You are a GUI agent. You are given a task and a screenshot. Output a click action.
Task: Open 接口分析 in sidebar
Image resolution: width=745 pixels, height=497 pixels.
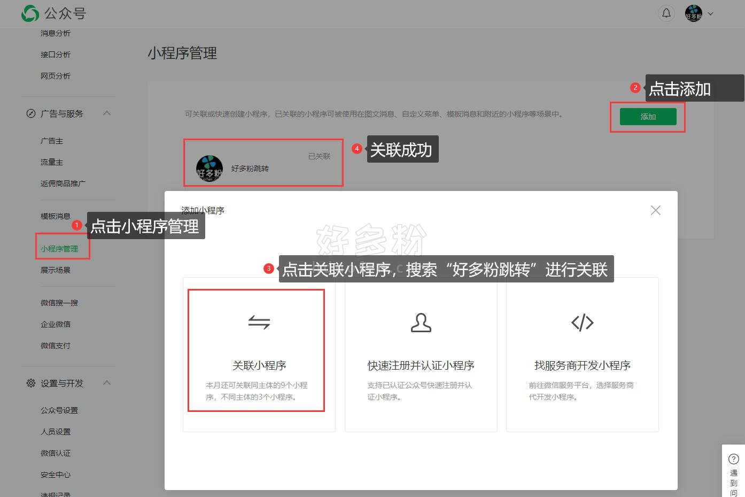click(x=56, y=55)
